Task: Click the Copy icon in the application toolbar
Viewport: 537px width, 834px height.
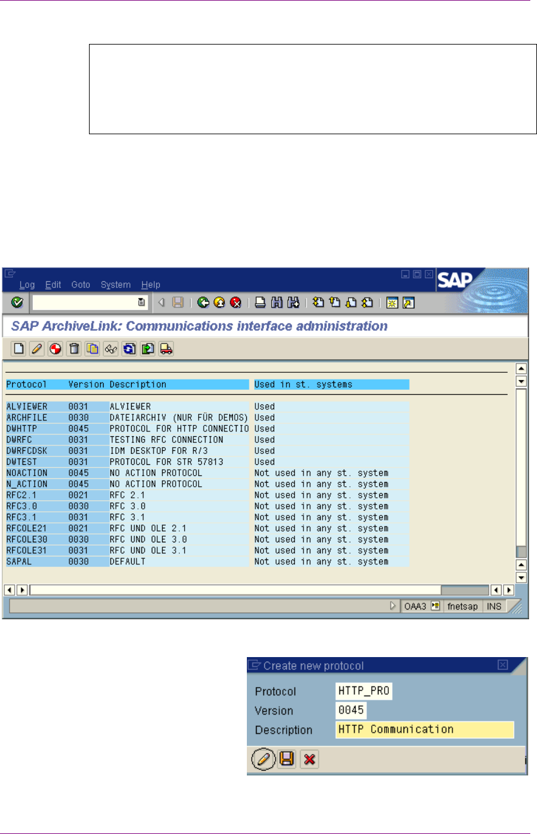Action: (x=92, y=348)
